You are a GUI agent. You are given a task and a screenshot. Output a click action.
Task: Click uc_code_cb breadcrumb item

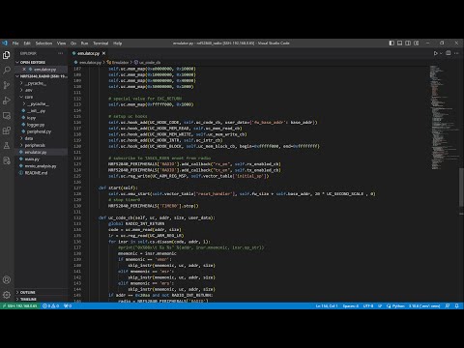150,63
